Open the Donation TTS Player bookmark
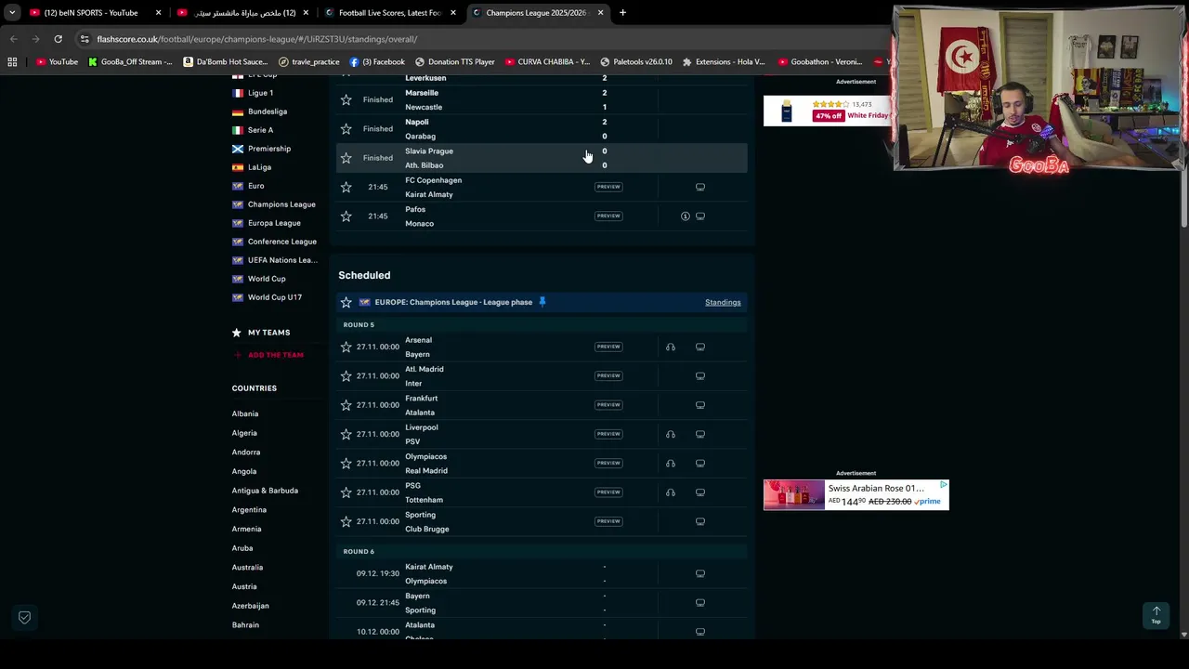 pyautogui.click(x=454, y=61)
